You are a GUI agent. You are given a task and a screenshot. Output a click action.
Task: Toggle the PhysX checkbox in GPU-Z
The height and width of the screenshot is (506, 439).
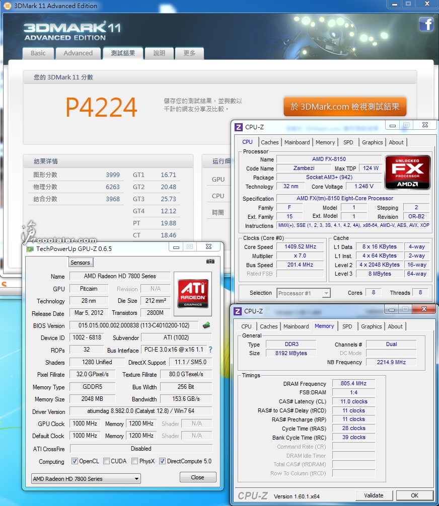(x=135, y=461)
